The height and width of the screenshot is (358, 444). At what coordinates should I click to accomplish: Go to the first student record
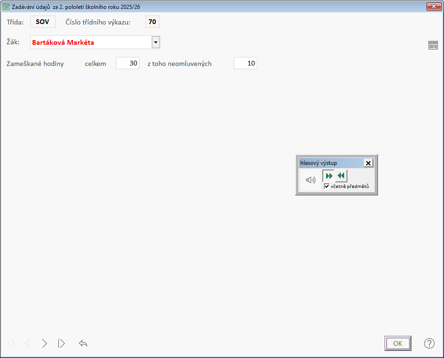point(11,343)
